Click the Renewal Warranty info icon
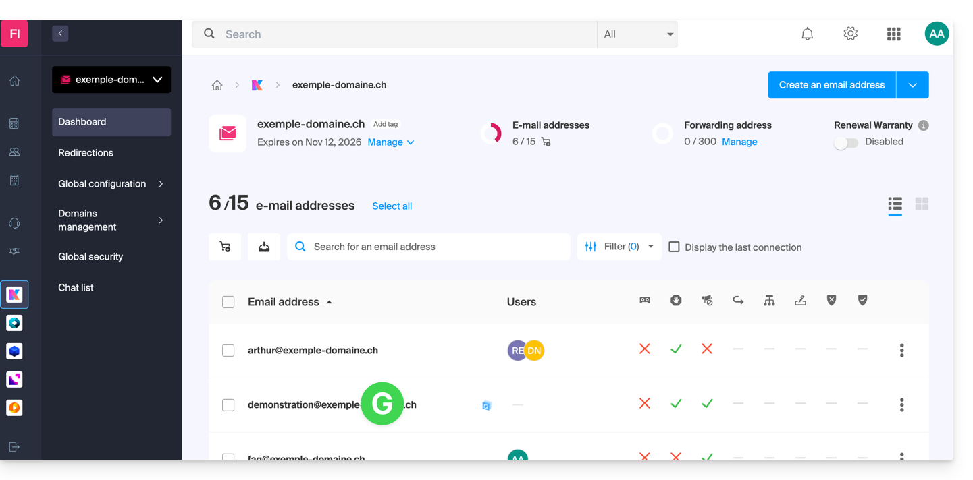Viewport: 973px width, 480px height. click(923, 125)
